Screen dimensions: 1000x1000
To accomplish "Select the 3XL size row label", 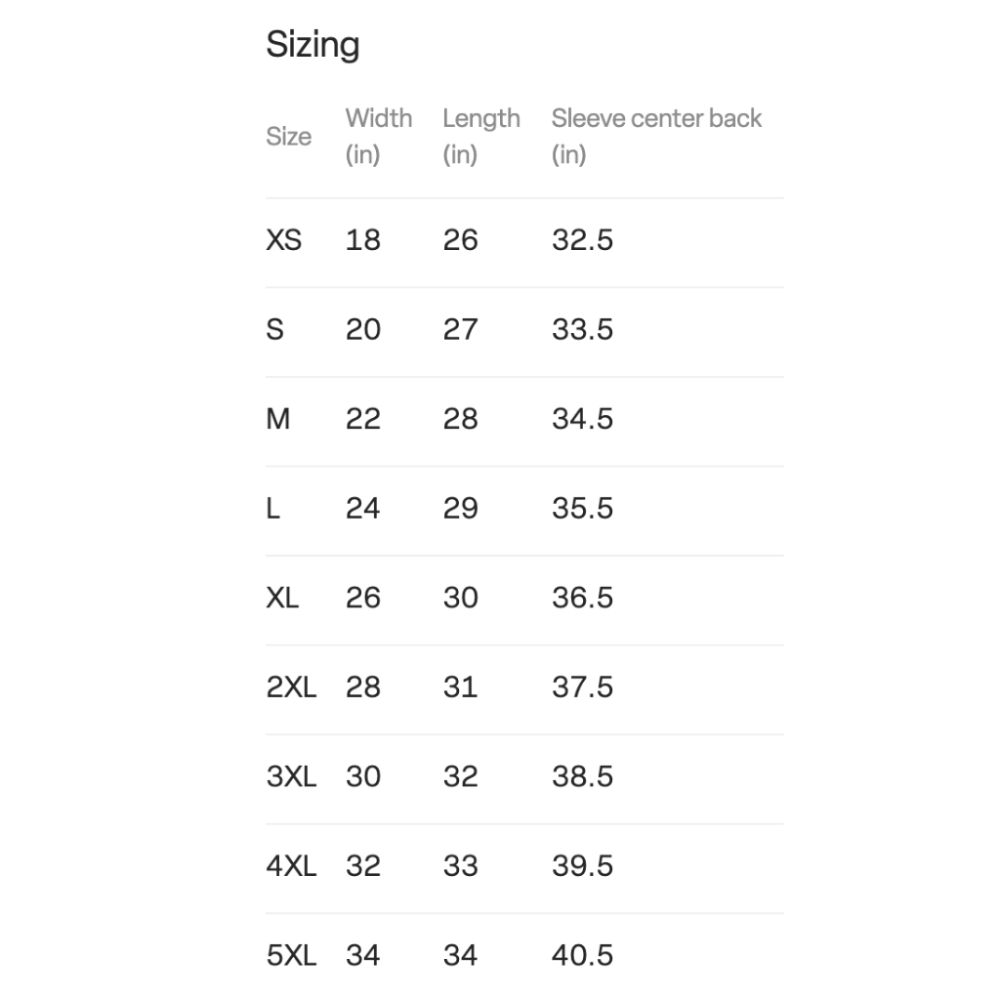I will pyautogui.click(x=291, y=776).
